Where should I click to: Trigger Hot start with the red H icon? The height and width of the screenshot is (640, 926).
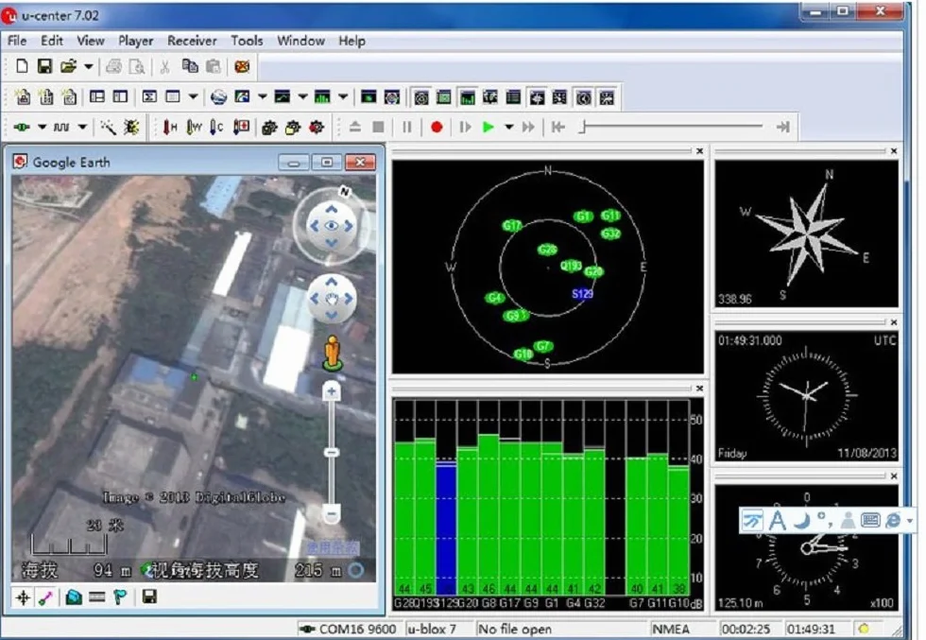tap(170, 127)
